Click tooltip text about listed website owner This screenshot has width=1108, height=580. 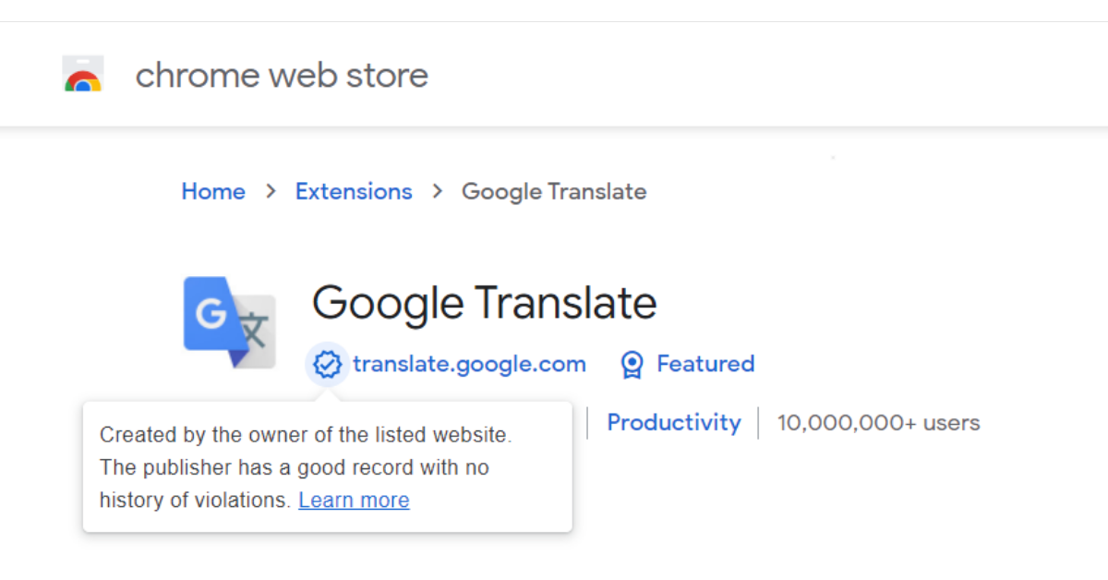click(306, 434)
